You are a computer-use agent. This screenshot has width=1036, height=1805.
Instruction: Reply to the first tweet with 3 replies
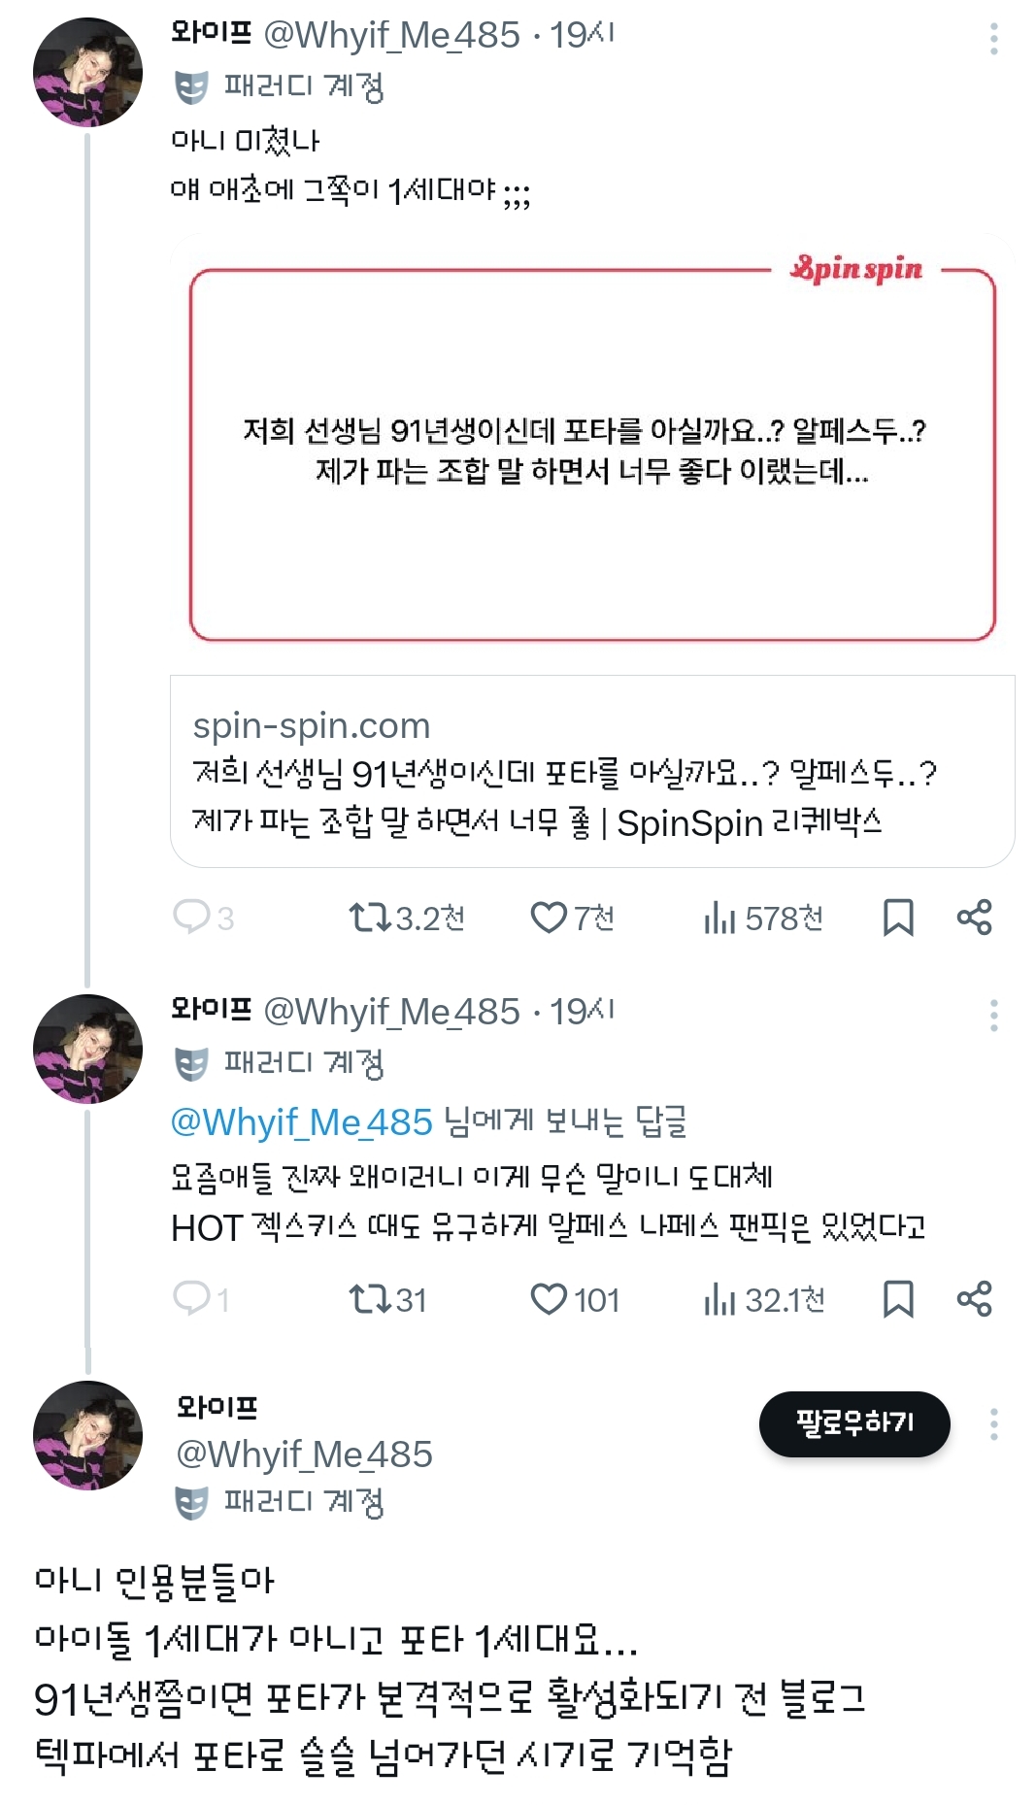pyautogui.click(x=191, y=917)
